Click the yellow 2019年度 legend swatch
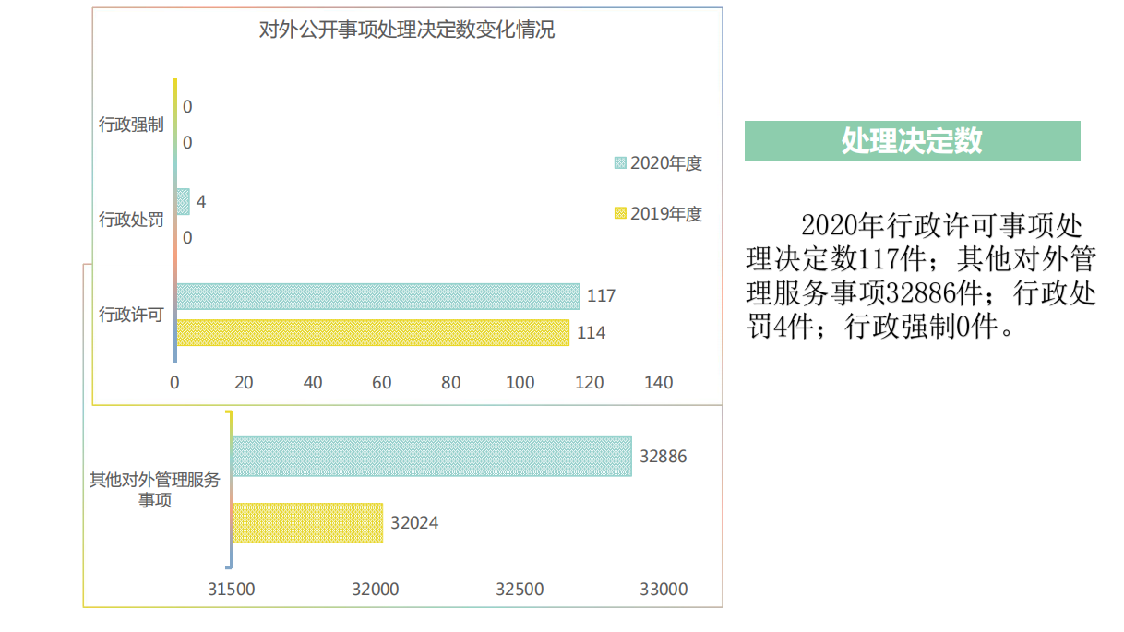1124x632 pixels. tap(620, 215)
